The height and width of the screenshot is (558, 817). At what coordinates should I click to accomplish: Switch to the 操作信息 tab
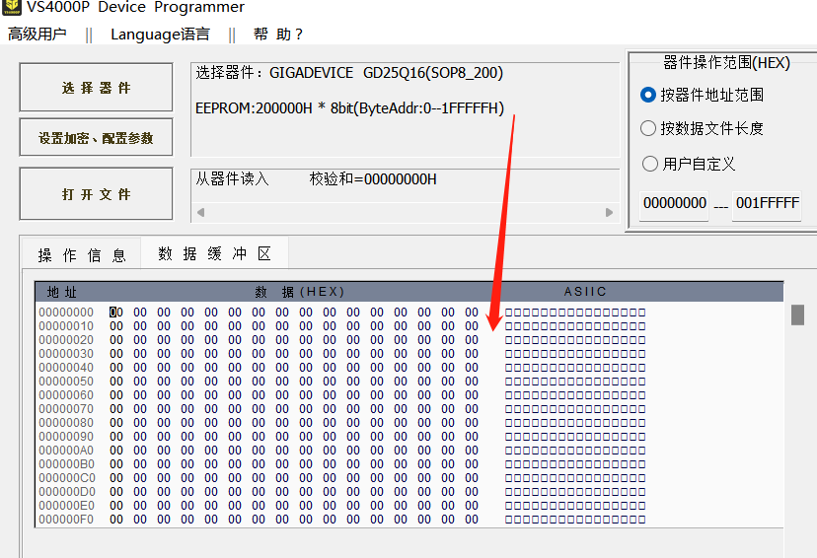[82, 255]
